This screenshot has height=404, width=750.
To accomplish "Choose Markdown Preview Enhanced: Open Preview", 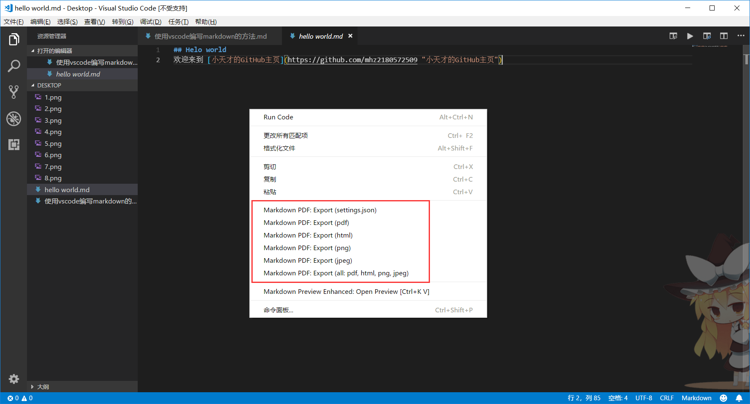I will click(368, 292).
